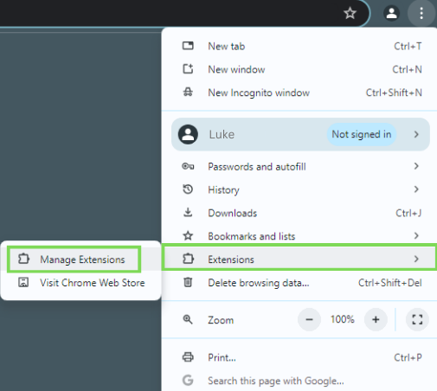The height and width of the screenshot is (391, 437).
Task: Click the three-dot Chrome menu button
Action: click(421, 13)
